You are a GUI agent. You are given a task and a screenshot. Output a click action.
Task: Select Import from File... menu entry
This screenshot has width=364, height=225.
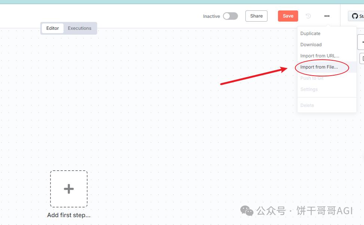pyautogui.click(x=319, y=67)
